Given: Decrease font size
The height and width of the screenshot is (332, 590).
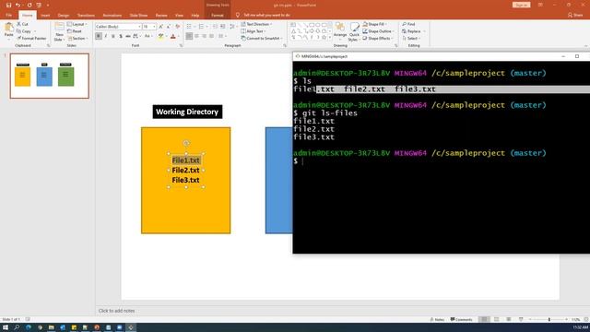Looking at the screenshot, I should pos(169,27).
